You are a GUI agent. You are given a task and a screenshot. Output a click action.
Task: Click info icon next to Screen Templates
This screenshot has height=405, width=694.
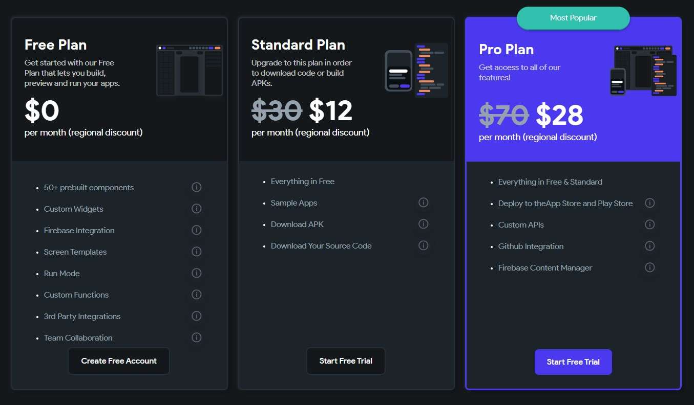[196, 252]
